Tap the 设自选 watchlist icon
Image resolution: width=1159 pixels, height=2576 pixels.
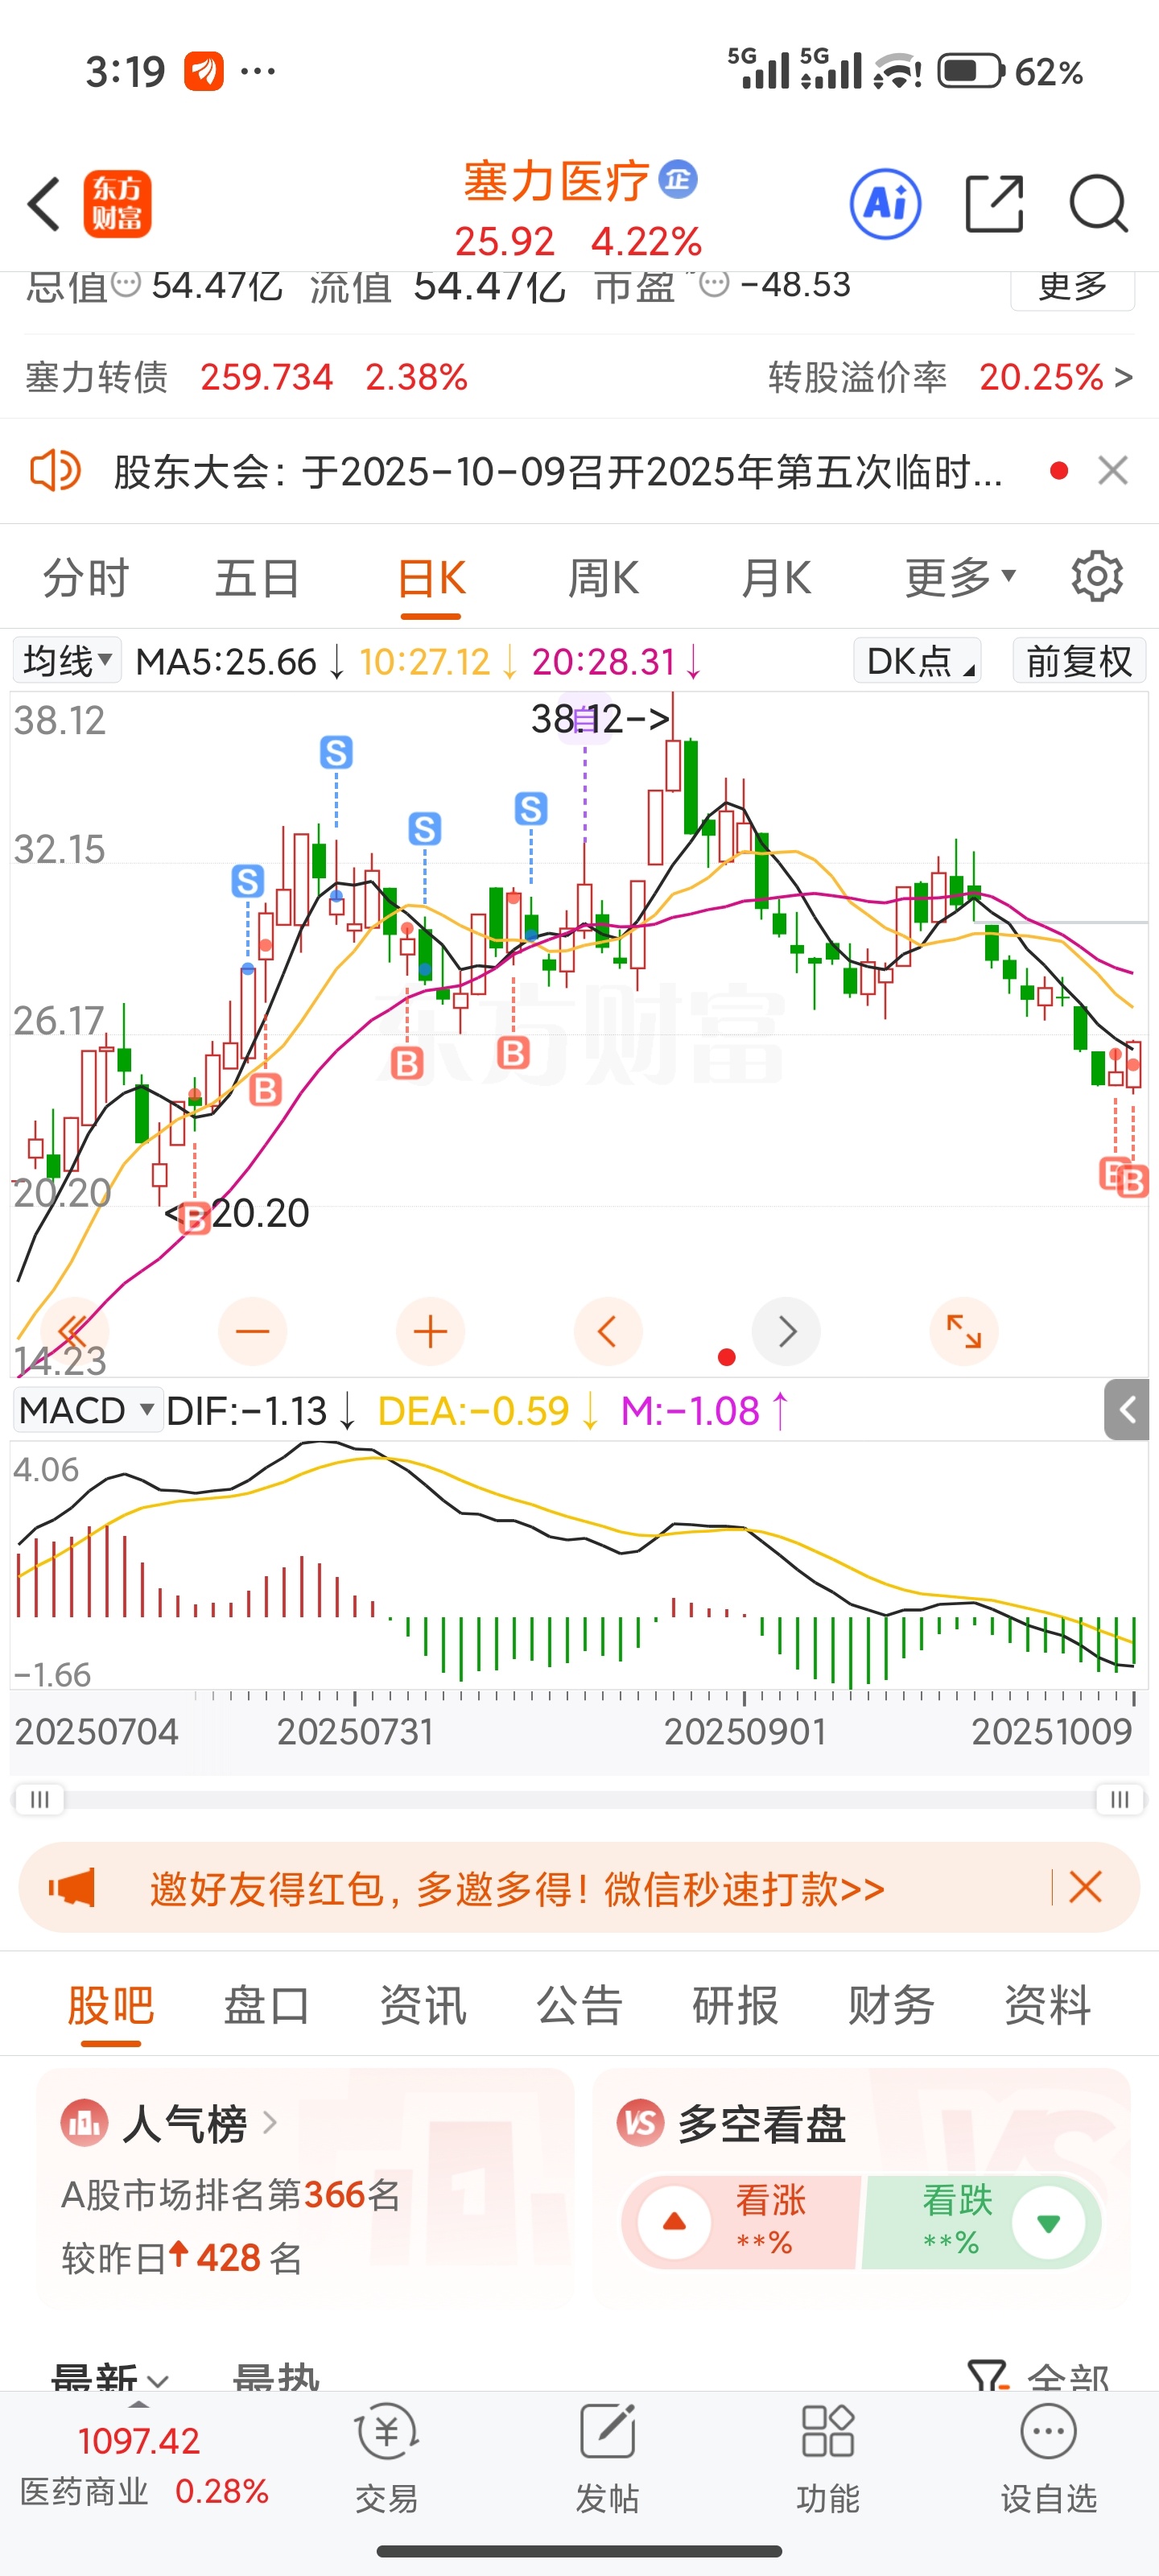click(1048, 2431)
